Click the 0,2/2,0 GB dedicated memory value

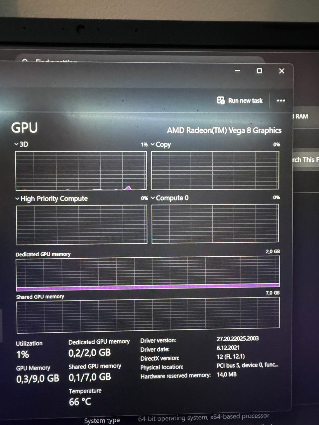click(x=90, y=353)
